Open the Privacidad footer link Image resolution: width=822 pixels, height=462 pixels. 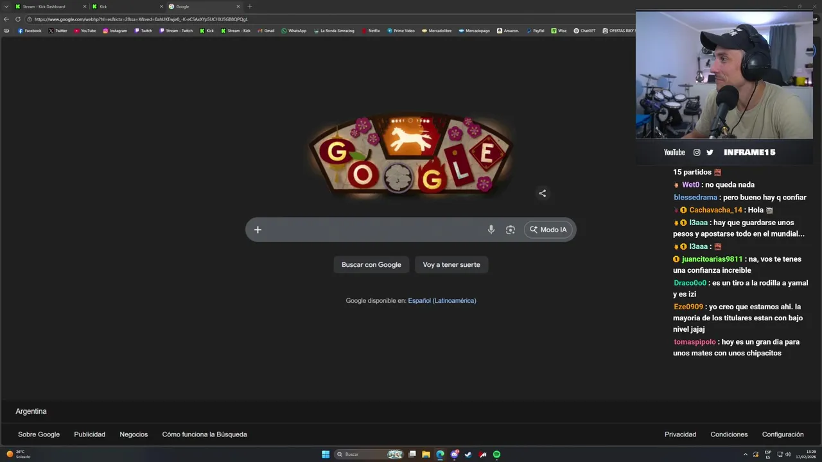tap(680, 434)
